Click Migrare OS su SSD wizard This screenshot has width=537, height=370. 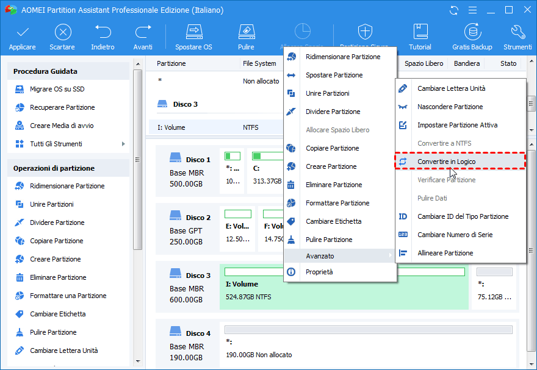[58, 89]
